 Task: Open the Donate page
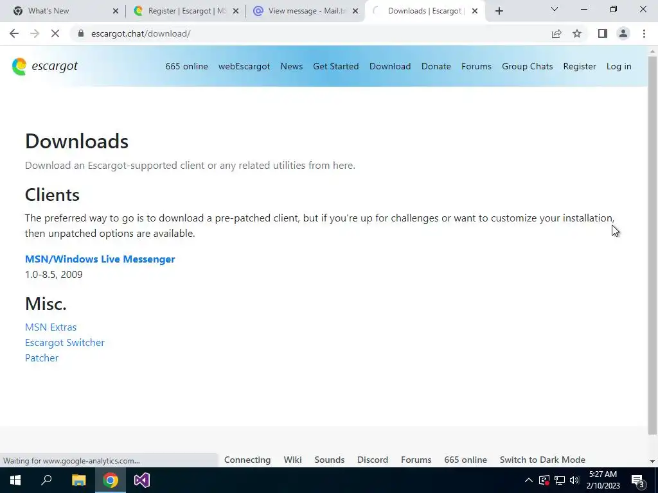(436, 66)
